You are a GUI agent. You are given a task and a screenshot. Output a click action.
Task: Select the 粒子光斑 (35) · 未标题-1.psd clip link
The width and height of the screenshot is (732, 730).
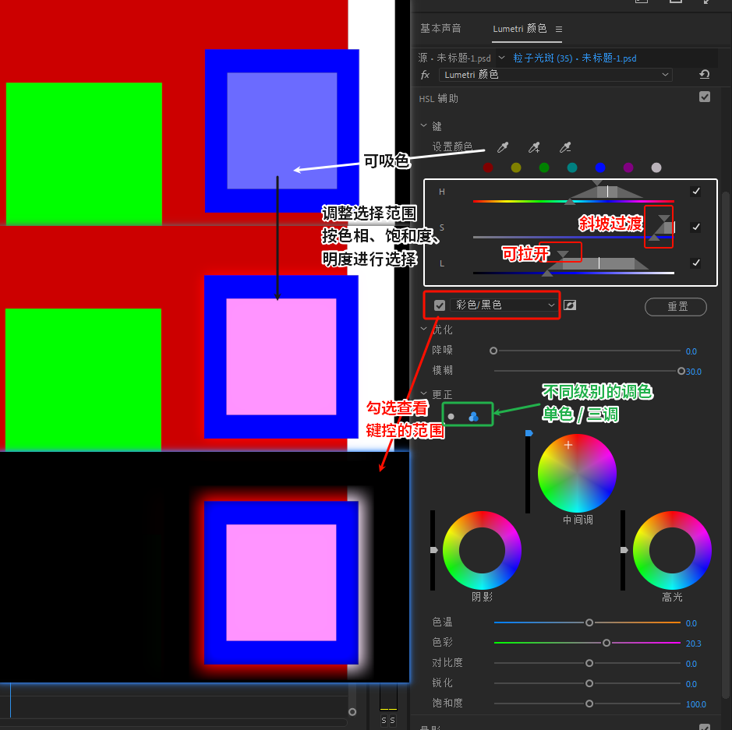coord(575,58)
